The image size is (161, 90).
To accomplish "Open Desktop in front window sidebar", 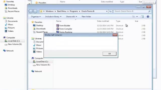I will [38, 25].
